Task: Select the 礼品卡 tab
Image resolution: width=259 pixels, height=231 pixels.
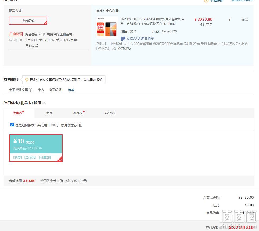Action: point(78,113)
